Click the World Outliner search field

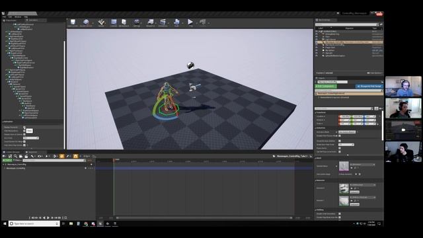(346, 24)
